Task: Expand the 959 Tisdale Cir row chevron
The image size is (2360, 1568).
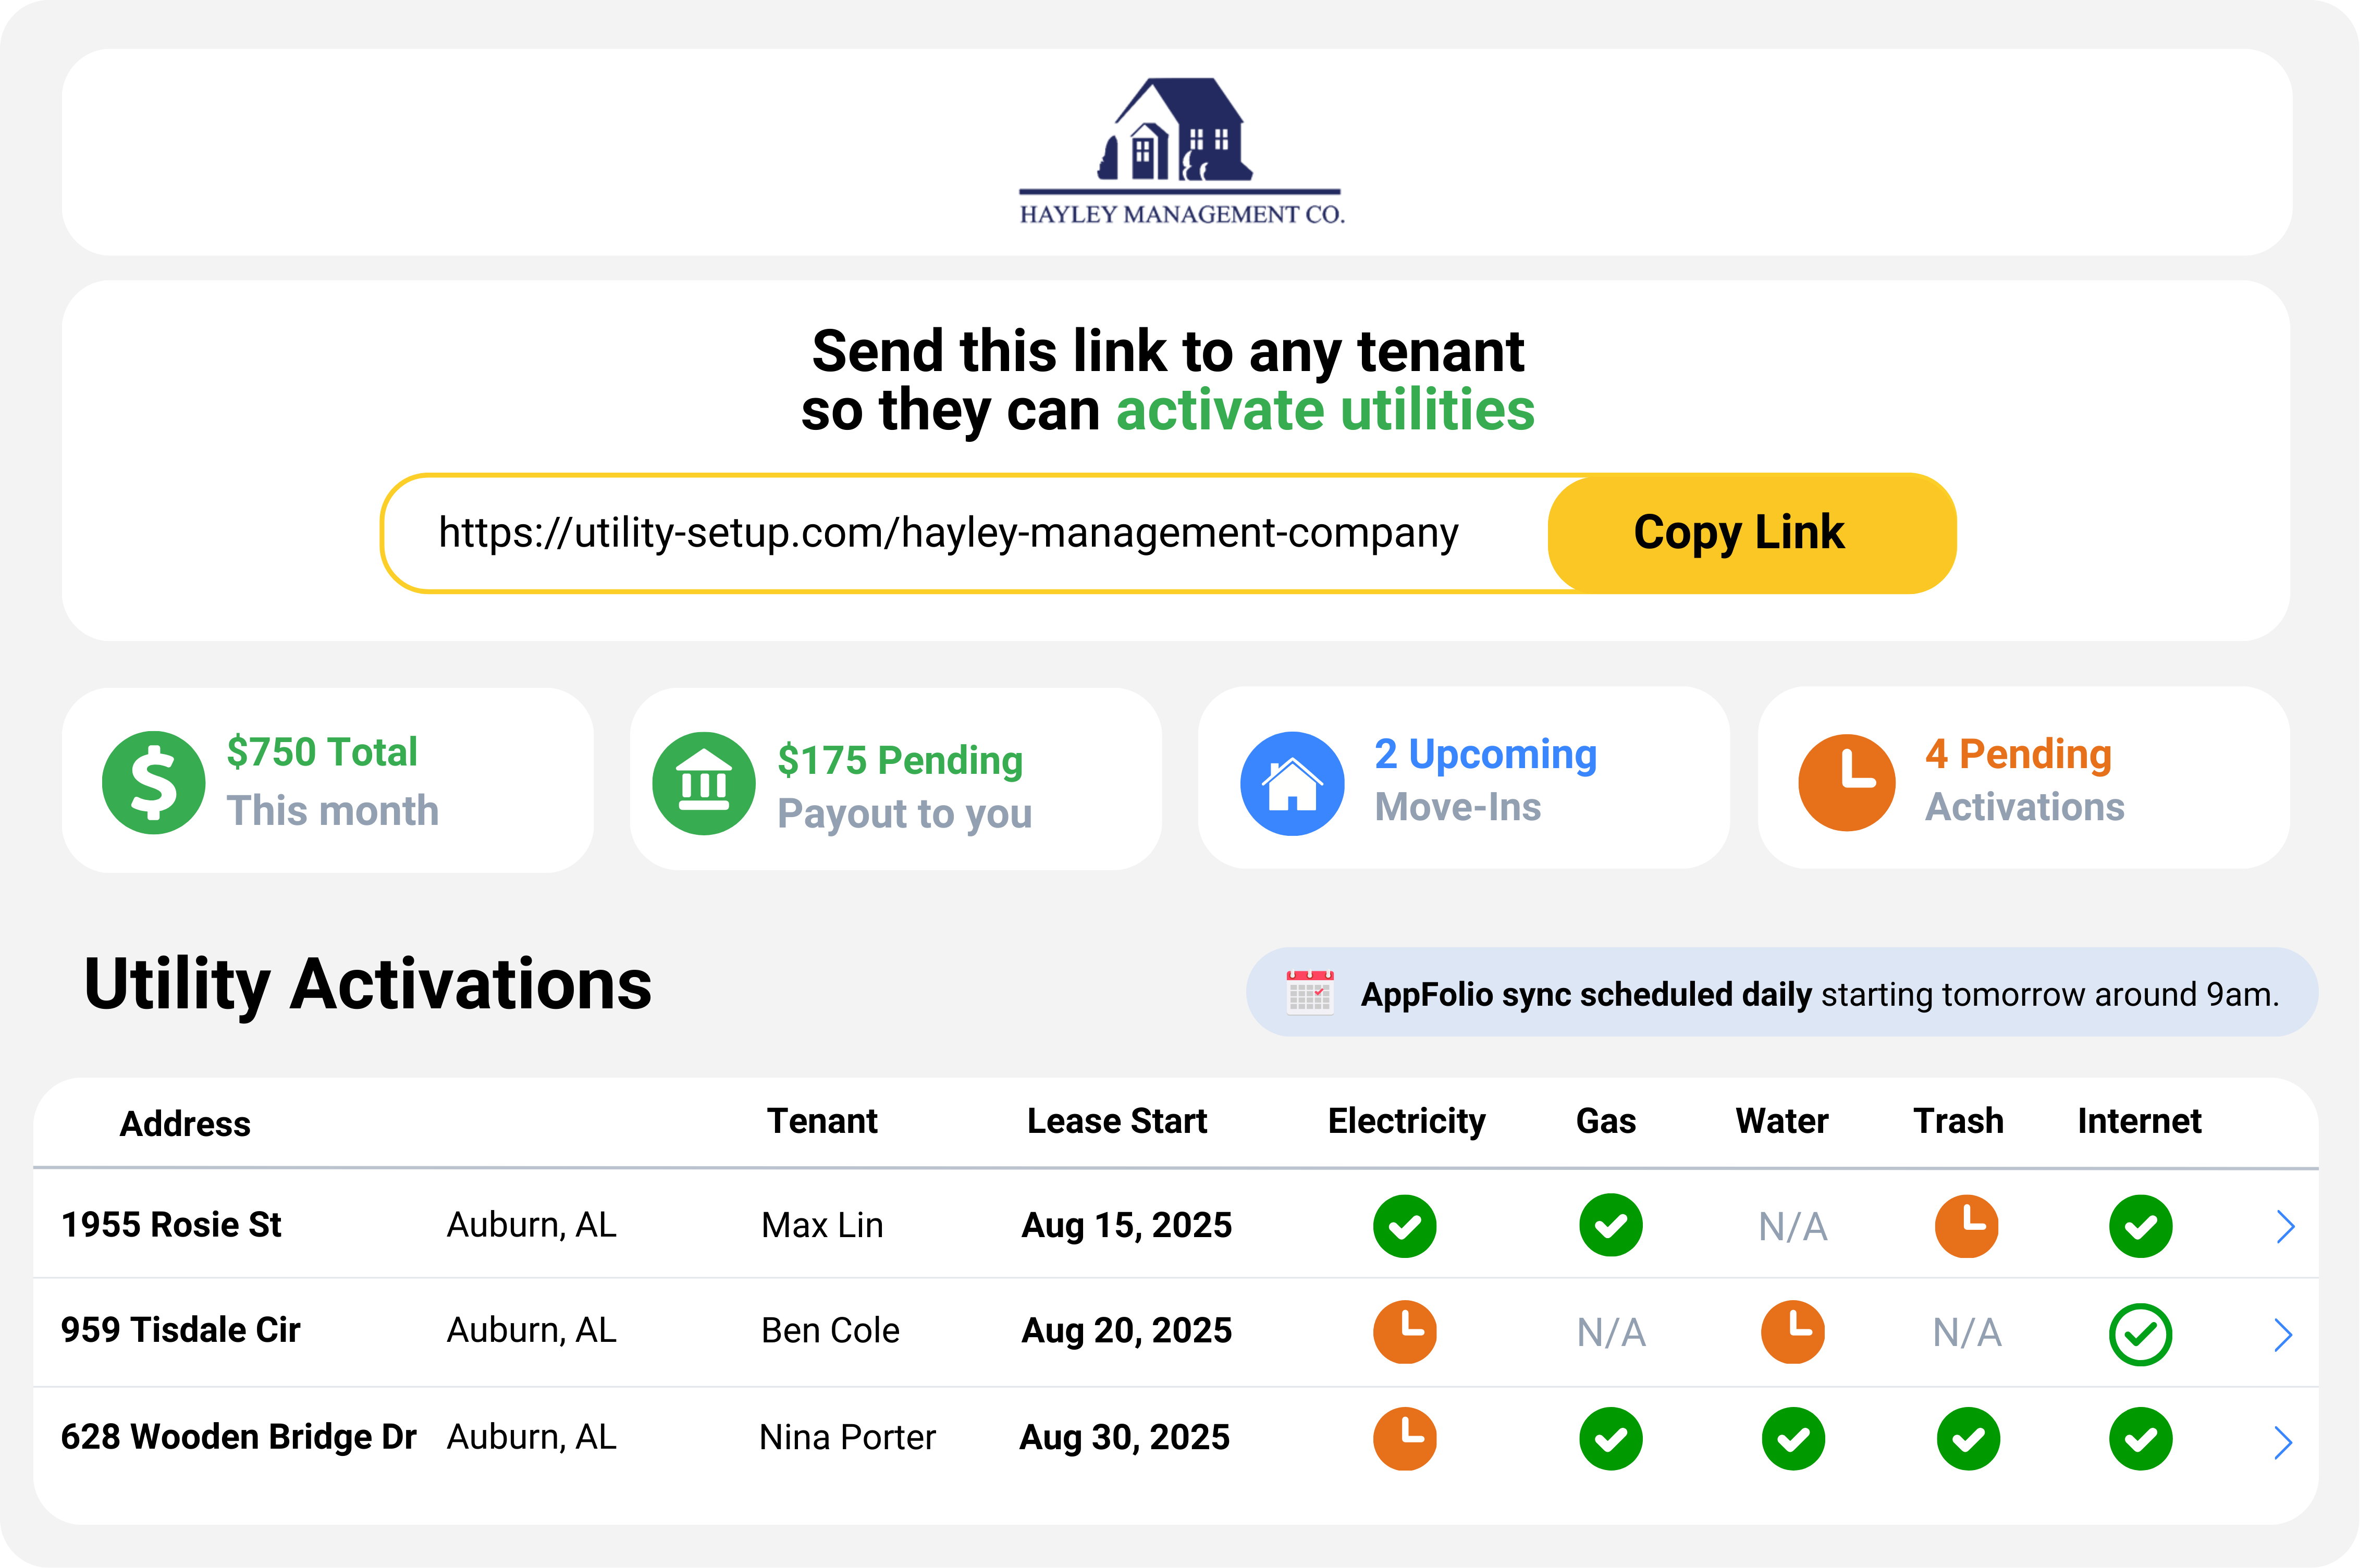Action: 2283,1334
